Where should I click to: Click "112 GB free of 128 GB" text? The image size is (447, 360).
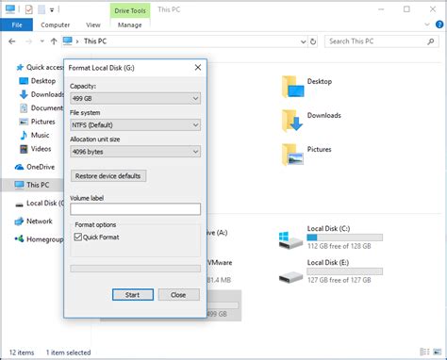339,246
